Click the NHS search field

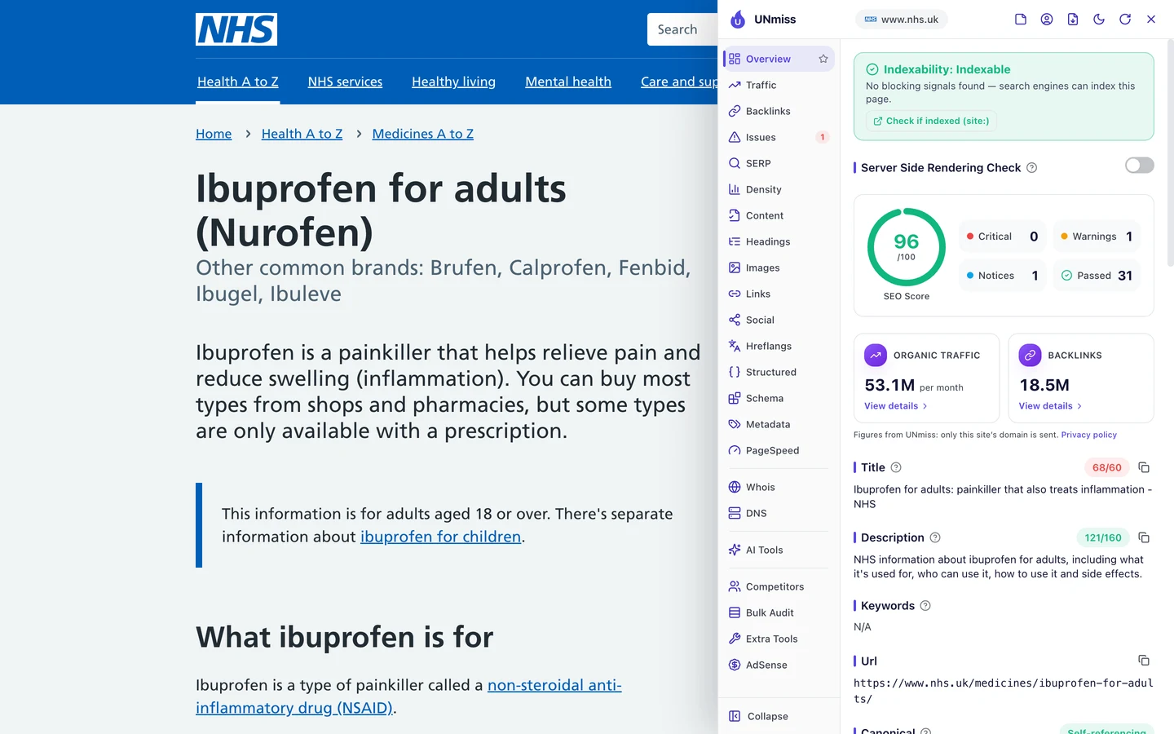[682, 29]
